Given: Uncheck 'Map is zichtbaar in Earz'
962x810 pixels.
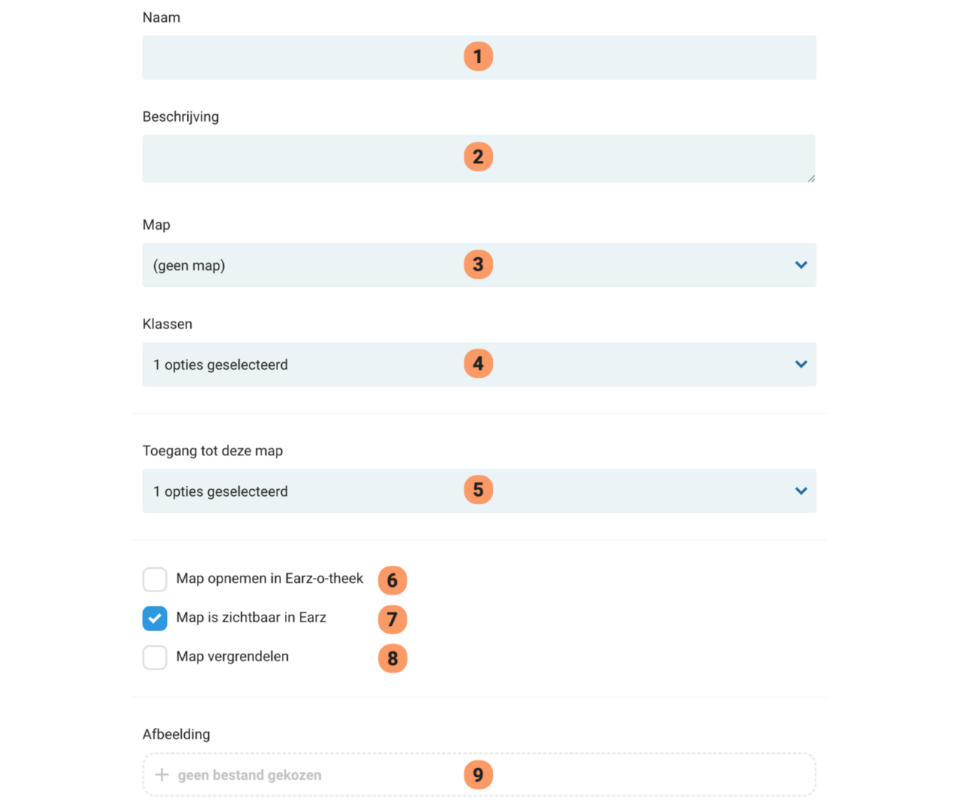Looking at the screenshot, I should coord(154,618).
